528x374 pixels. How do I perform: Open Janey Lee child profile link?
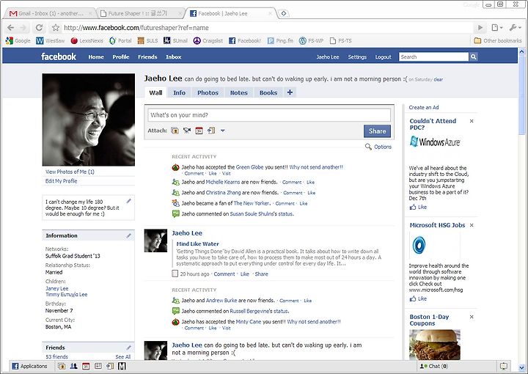pos(57,288)
